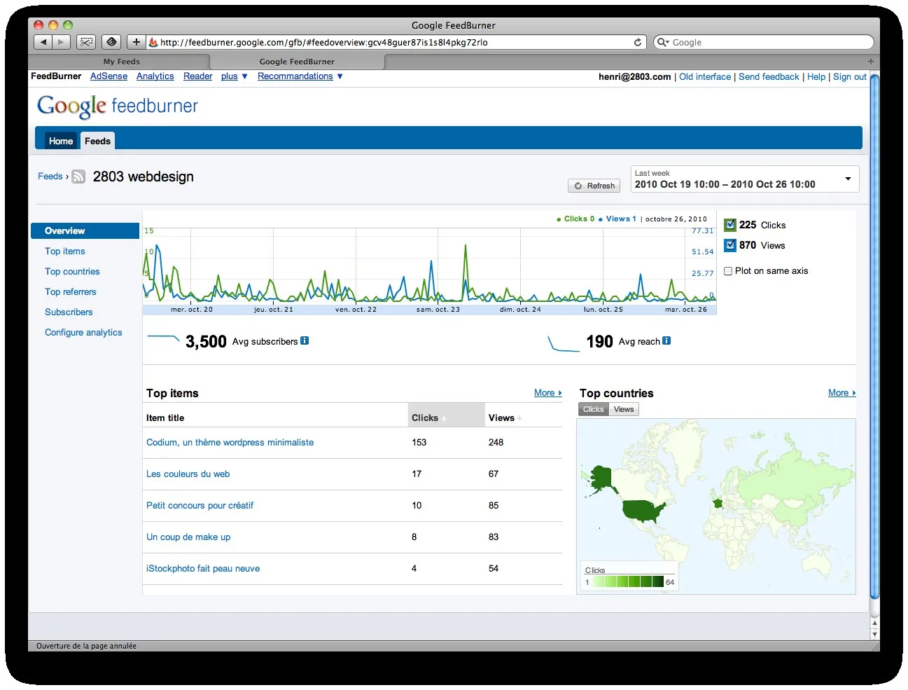Sort Top items by the Views column arrow
Screen dimensions: 908x690
pos(519,419)
